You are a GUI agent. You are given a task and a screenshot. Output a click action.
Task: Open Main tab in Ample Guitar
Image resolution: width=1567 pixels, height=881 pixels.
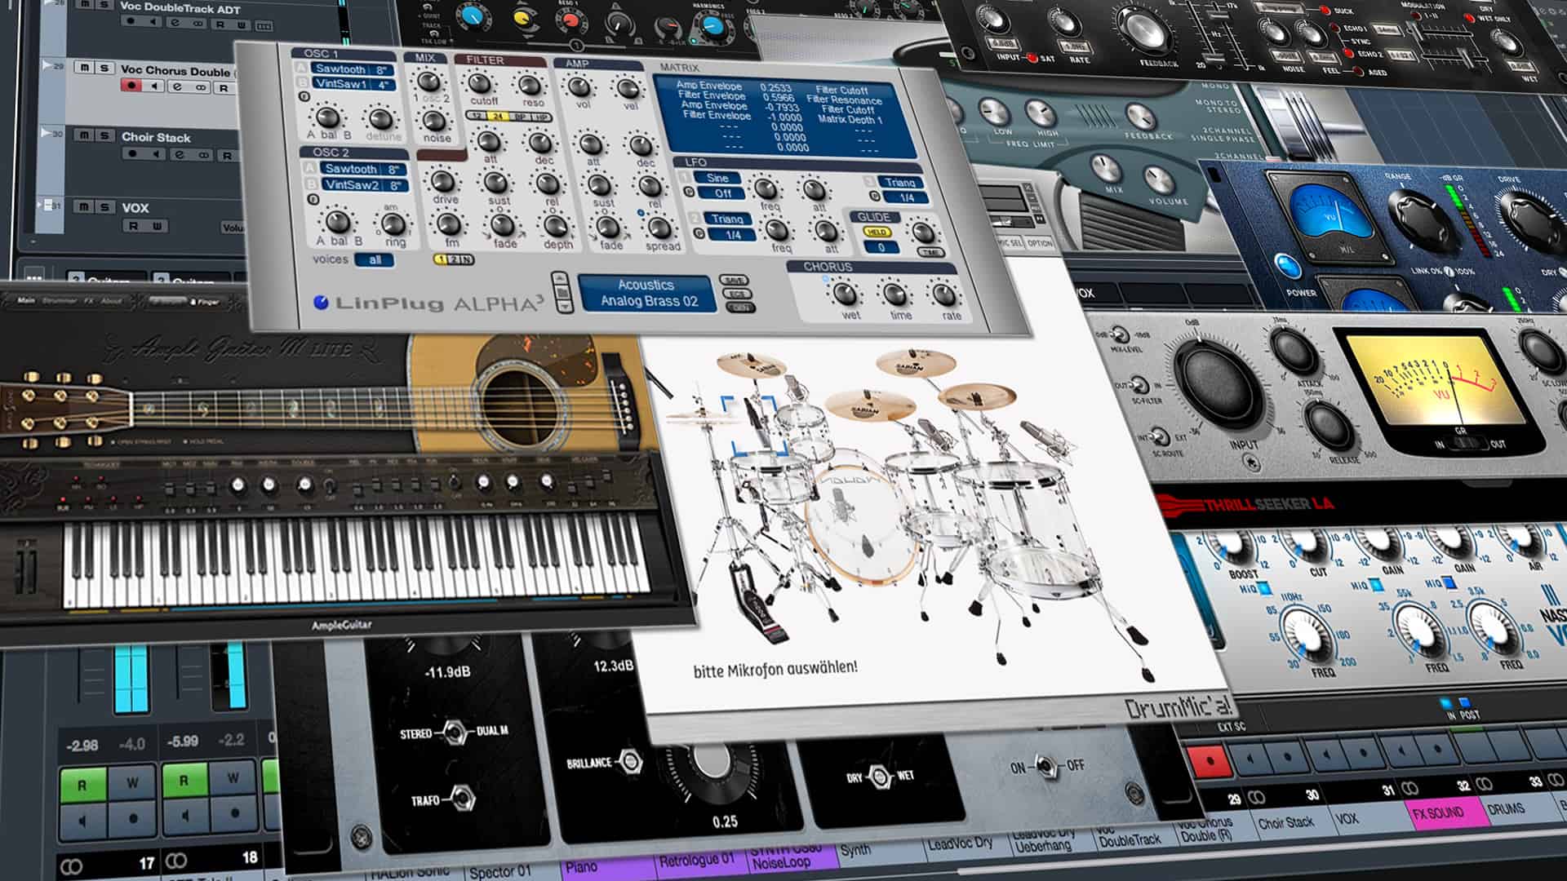pos(26,300)
